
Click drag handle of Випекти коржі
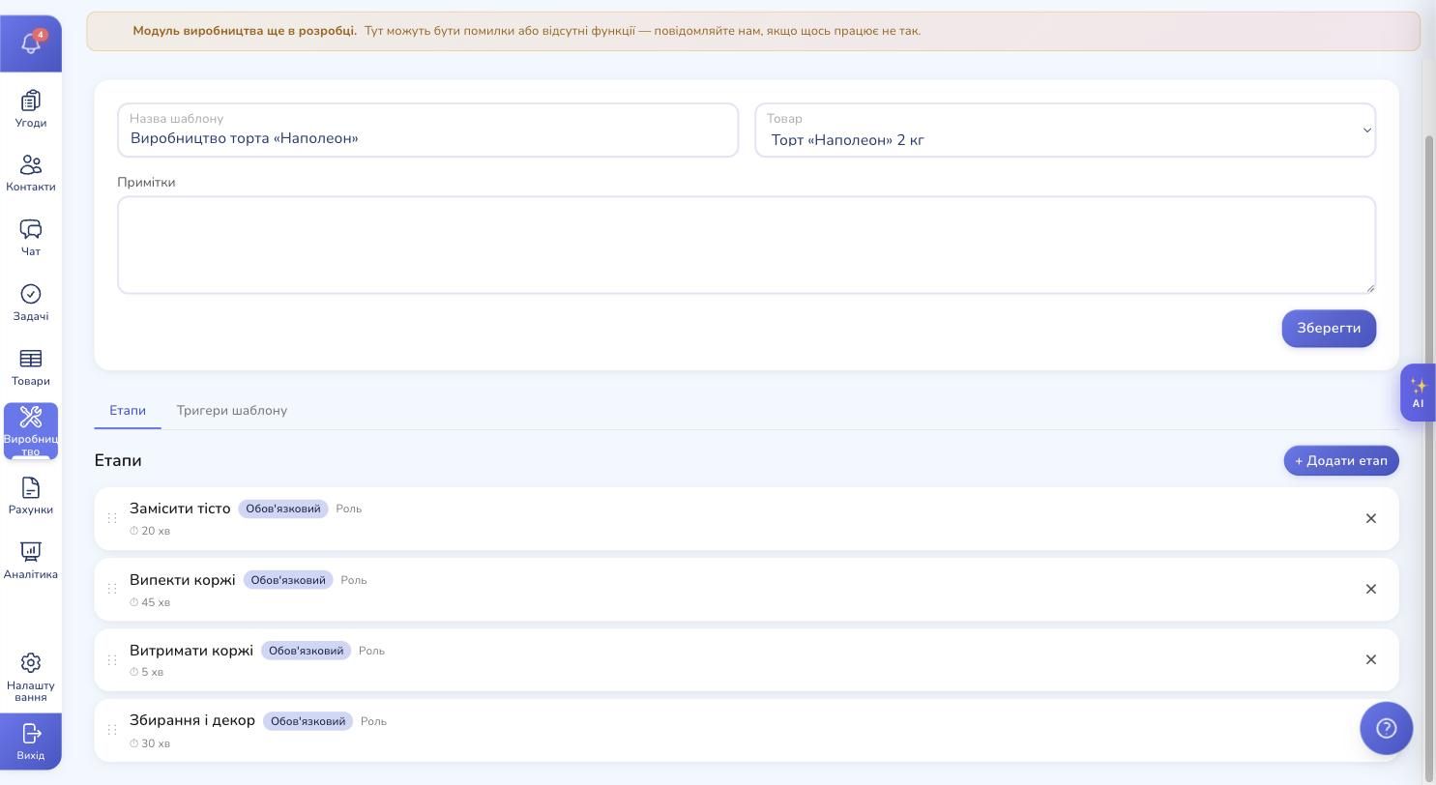point(112,589)
